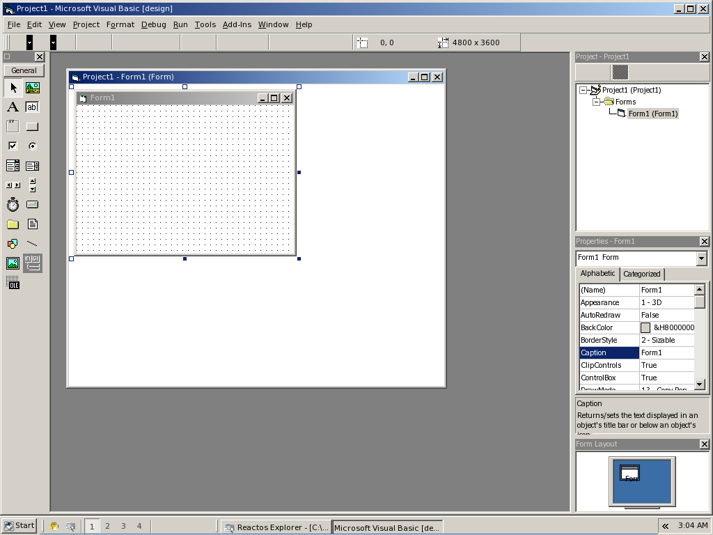The image size is (713, 535).
Task: Open the Run menu
Action: click(x=180, y=24)
